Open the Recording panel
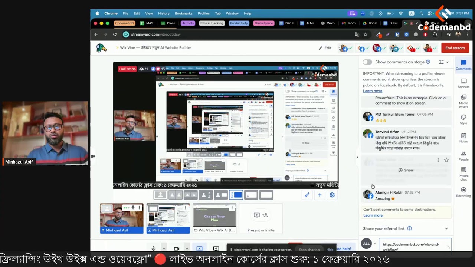This screenshot has width=475, height=267. 463,192
